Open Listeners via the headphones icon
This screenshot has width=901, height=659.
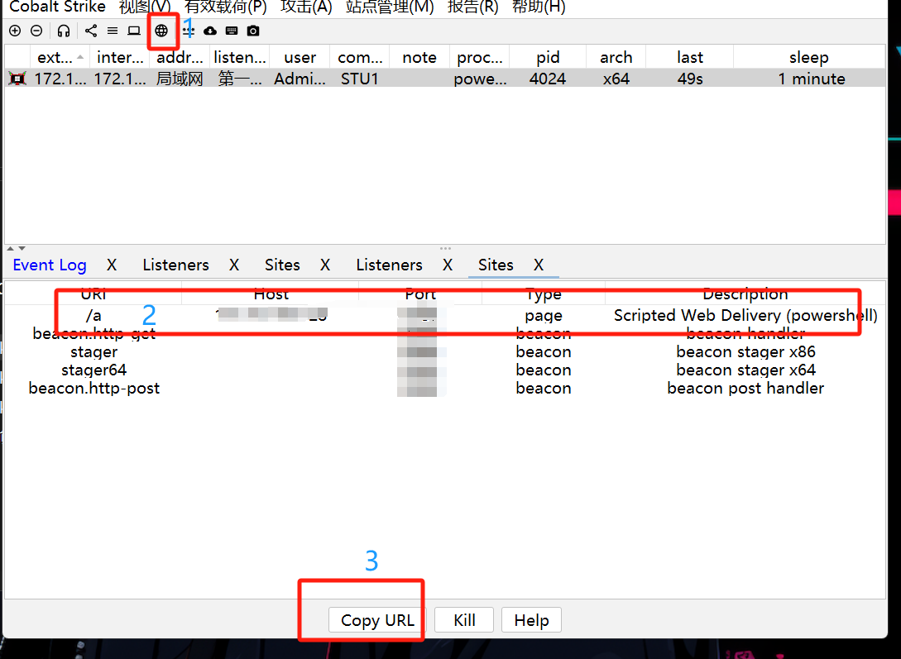pos(64,31)
